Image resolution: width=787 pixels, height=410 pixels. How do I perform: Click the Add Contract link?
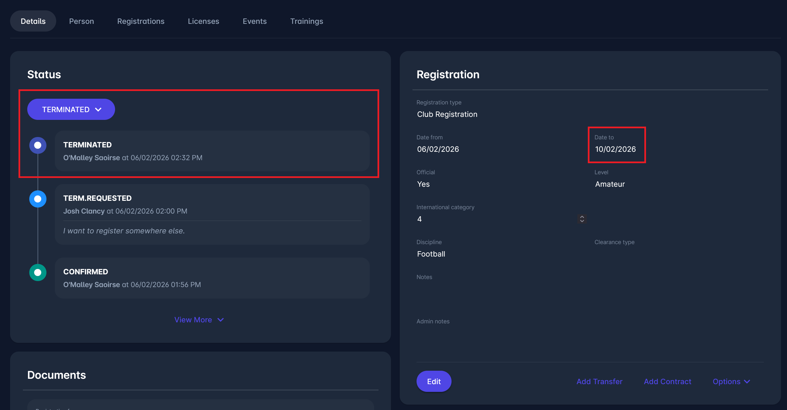coord(667,381)
